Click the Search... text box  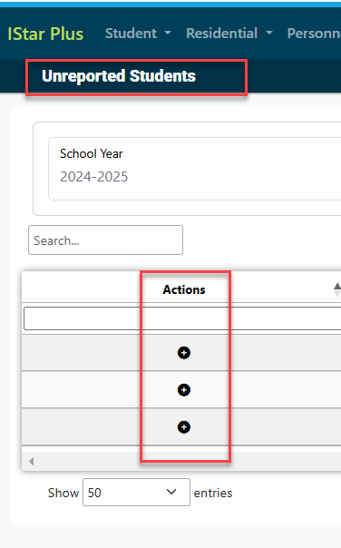pos(105,240)
